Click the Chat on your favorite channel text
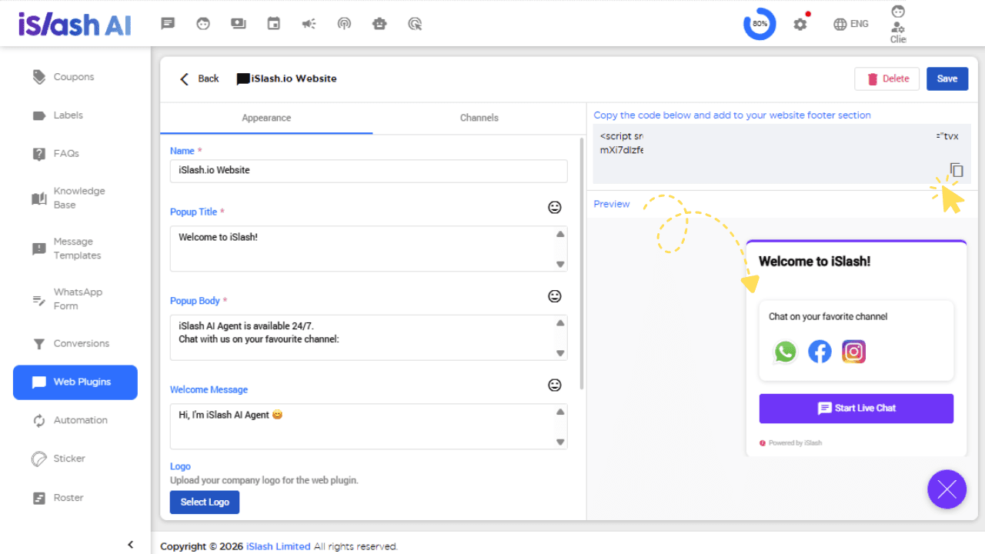The width and height of the screenshot is (985, 554). (x=828, y=316)
